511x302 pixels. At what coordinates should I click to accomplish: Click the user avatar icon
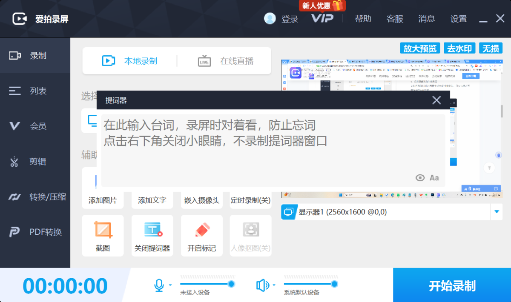pos(270,18)
